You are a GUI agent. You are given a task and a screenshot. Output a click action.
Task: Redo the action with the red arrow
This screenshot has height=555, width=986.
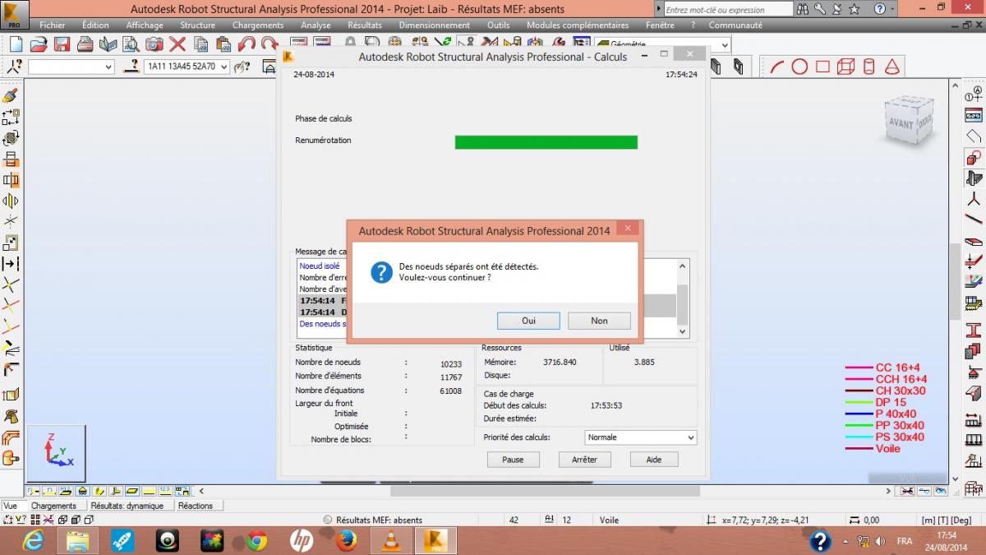click(x=269, y=44)
